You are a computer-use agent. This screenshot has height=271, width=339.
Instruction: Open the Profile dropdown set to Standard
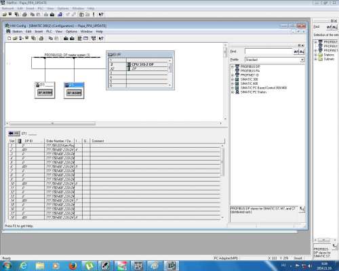coord(302,60)
